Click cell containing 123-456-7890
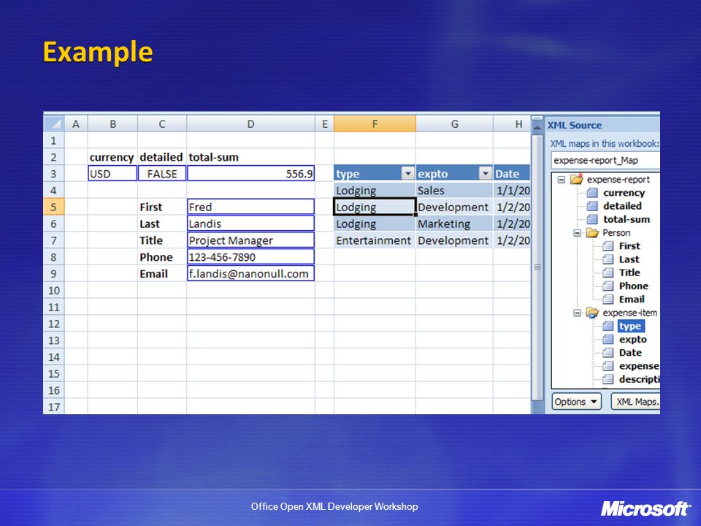This screenshot has width=701, height=526. click(250, 256)
